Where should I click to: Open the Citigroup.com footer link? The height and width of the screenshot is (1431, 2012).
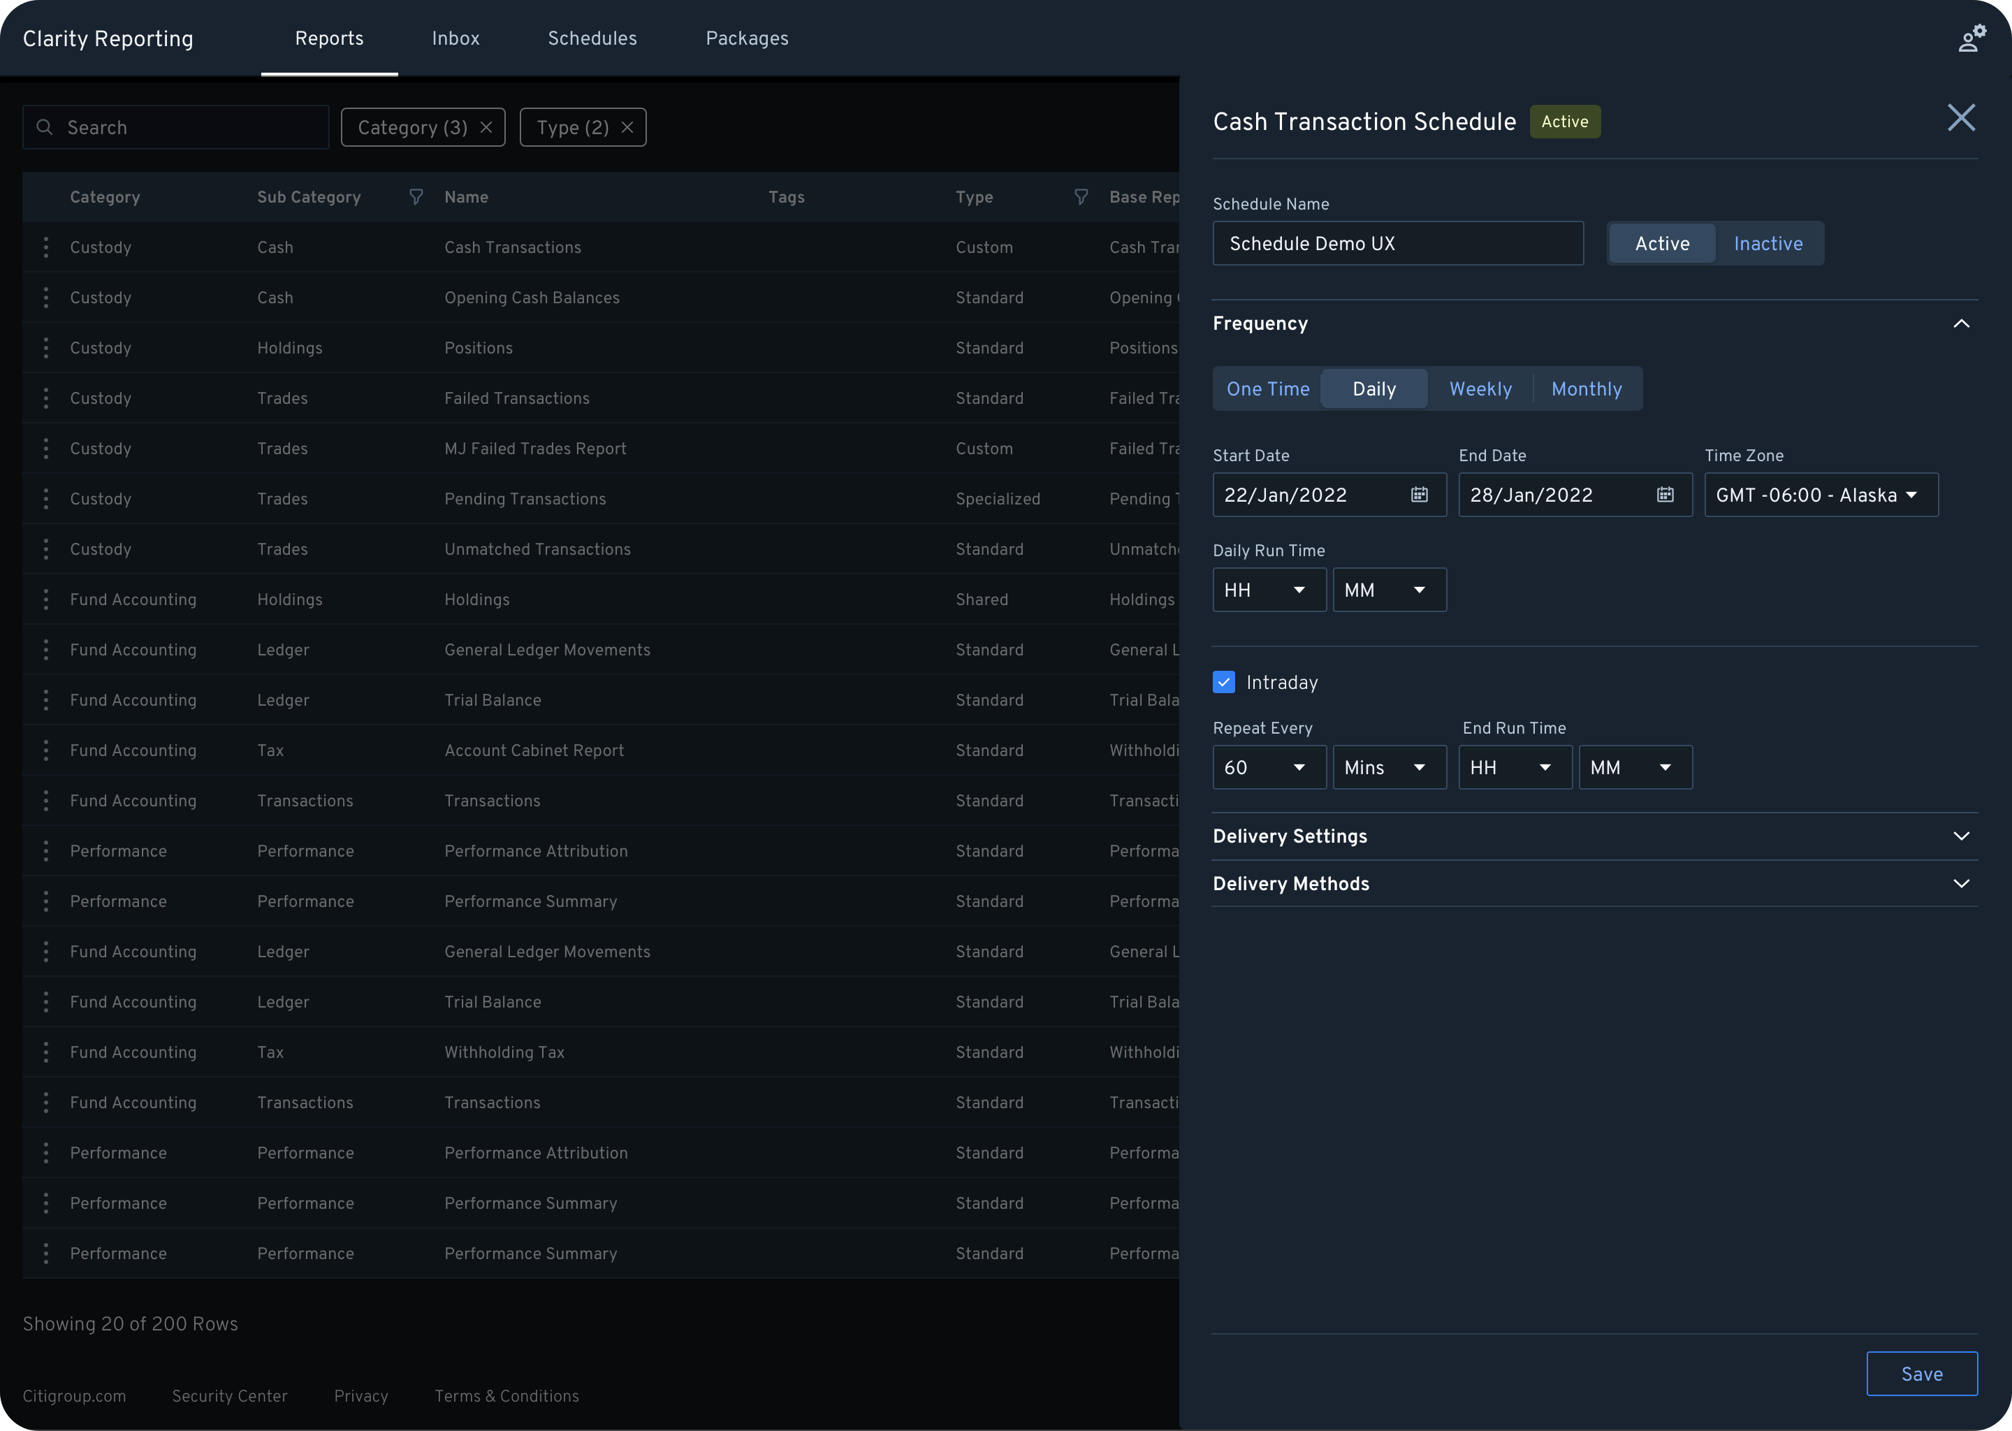point(74,1396)
